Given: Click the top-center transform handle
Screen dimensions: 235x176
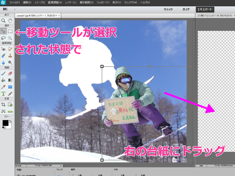Looking at the screenshot, I should click(x=149, y=67).
